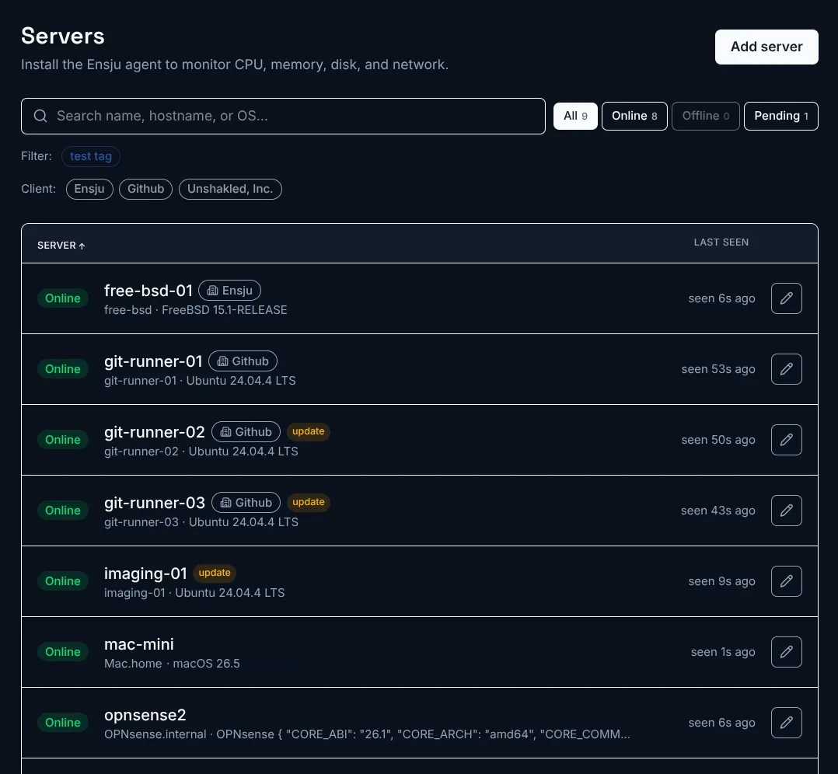Click 'FreeBSD 15.1-RELEASE' hostname line
This screenshot has width=838, height=774.
(x=196, y=310)
